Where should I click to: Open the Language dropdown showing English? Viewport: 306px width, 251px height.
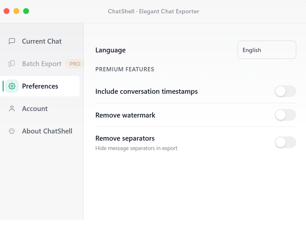coord(267,49)
